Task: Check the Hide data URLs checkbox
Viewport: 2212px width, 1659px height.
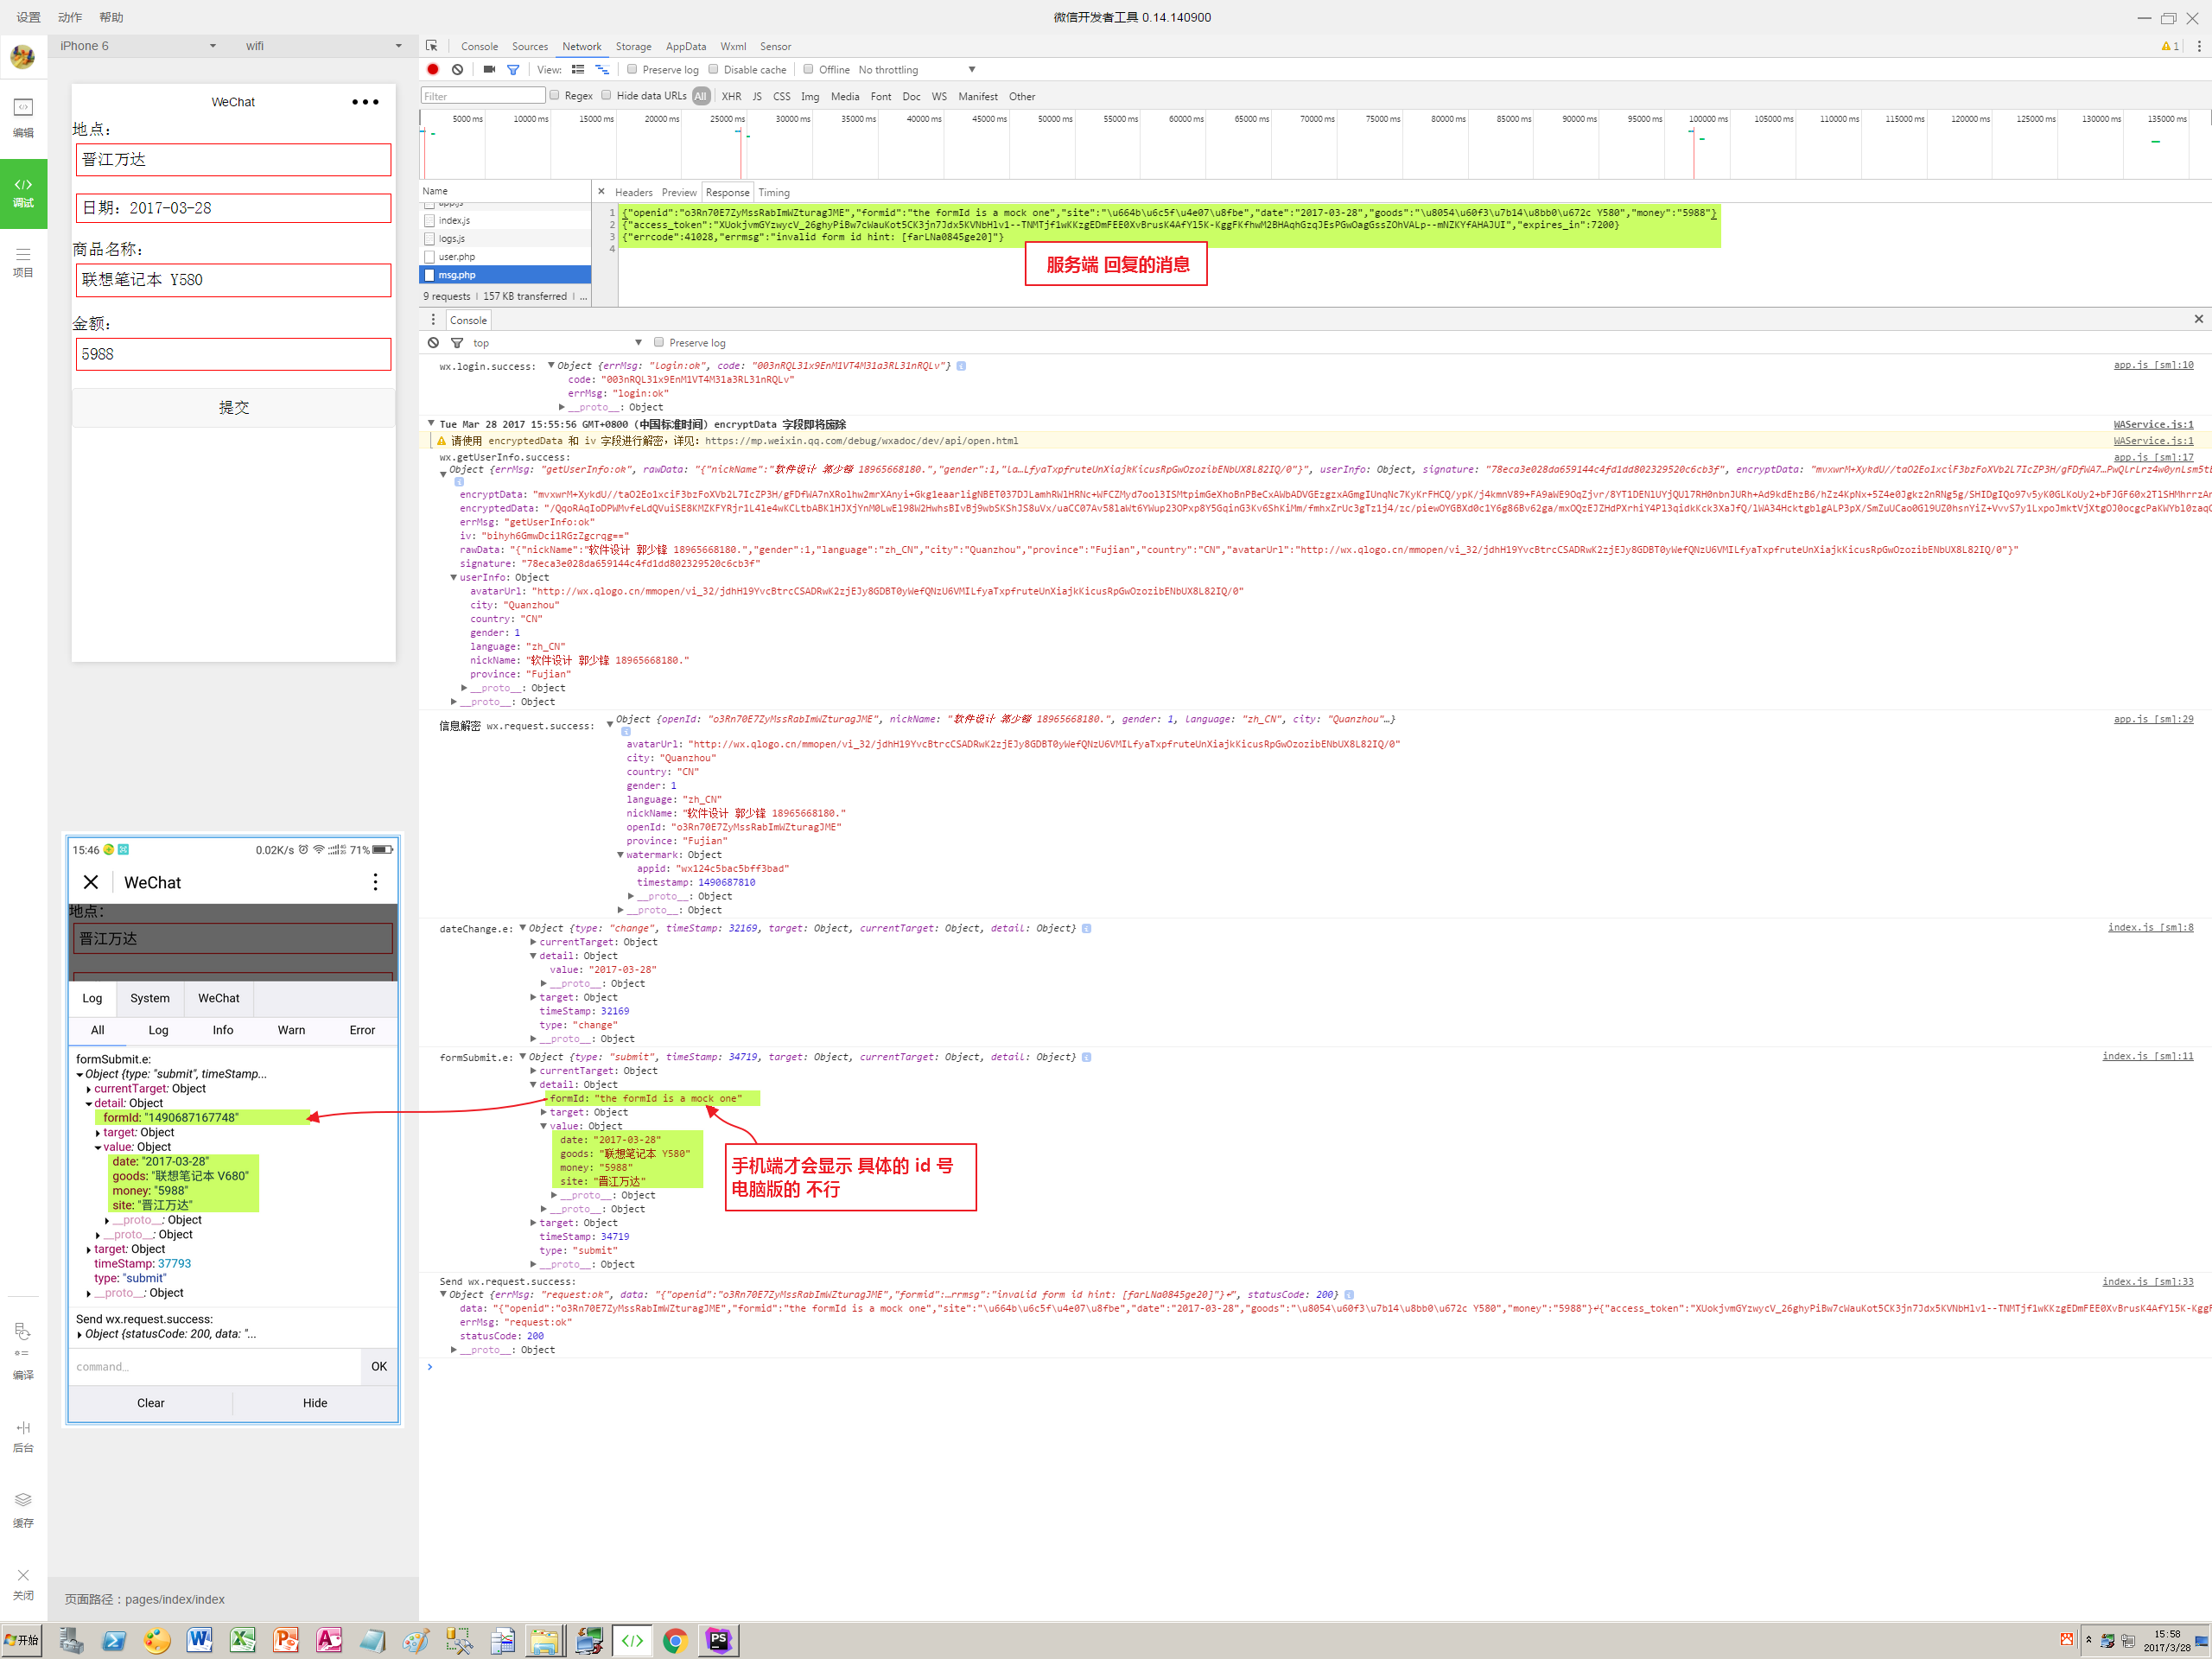Action: pos(606,95)
